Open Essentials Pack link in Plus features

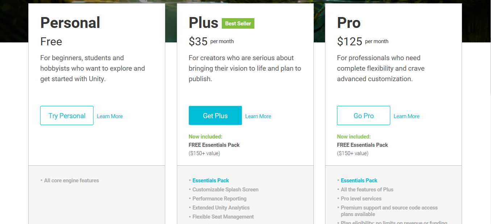coord(211,181)
